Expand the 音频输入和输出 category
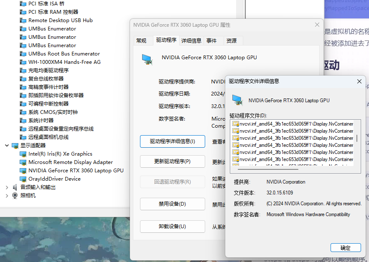This screenshot has height=262, width=369. tap(7, 187)
